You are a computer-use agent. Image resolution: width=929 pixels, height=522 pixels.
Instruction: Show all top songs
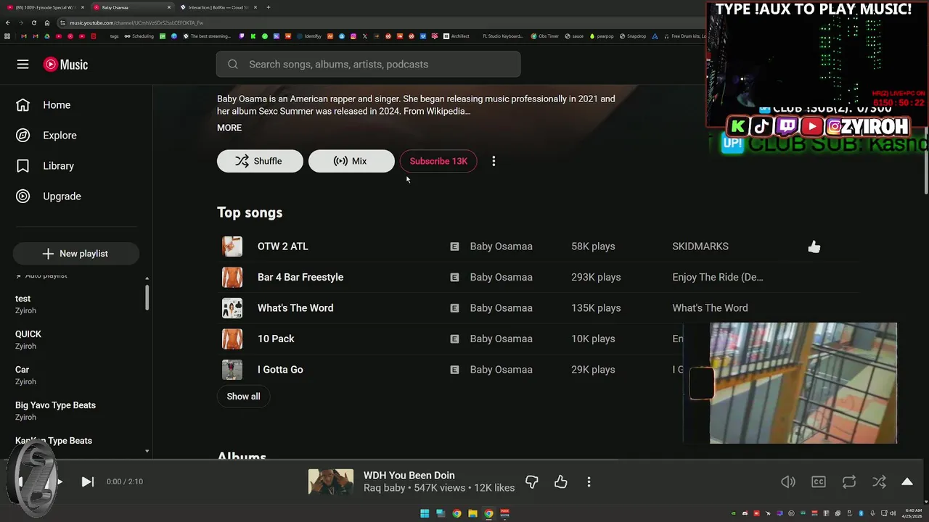[x=243, y=397]
